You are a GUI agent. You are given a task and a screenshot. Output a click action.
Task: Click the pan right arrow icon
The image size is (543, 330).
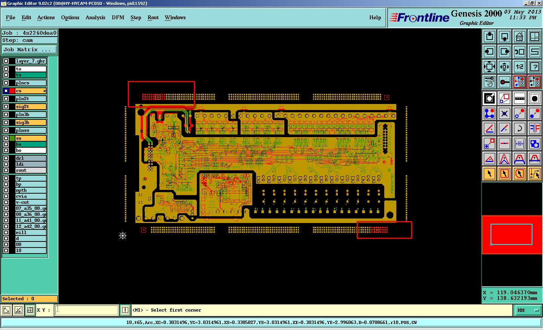[505, 52]
